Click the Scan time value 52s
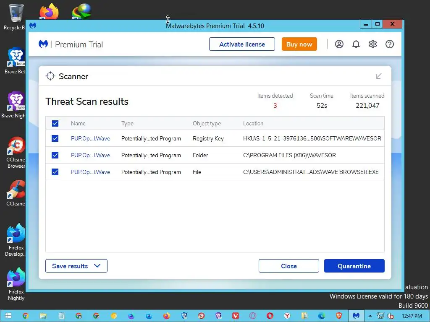The image size is (430, 322). [x=322, y=105]
